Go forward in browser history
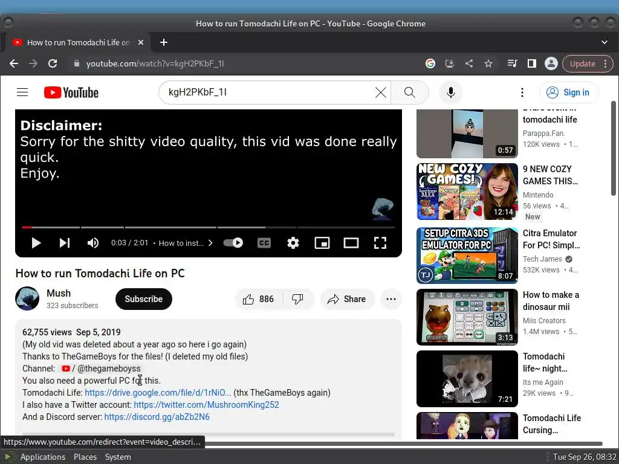 point(33,63)
